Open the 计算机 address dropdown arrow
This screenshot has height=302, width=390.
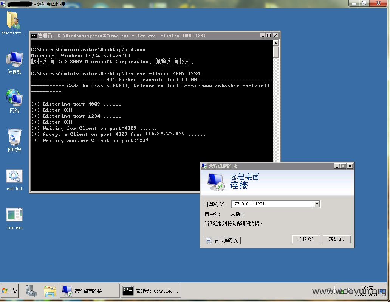pyautogui.click(x=317, y=204)
